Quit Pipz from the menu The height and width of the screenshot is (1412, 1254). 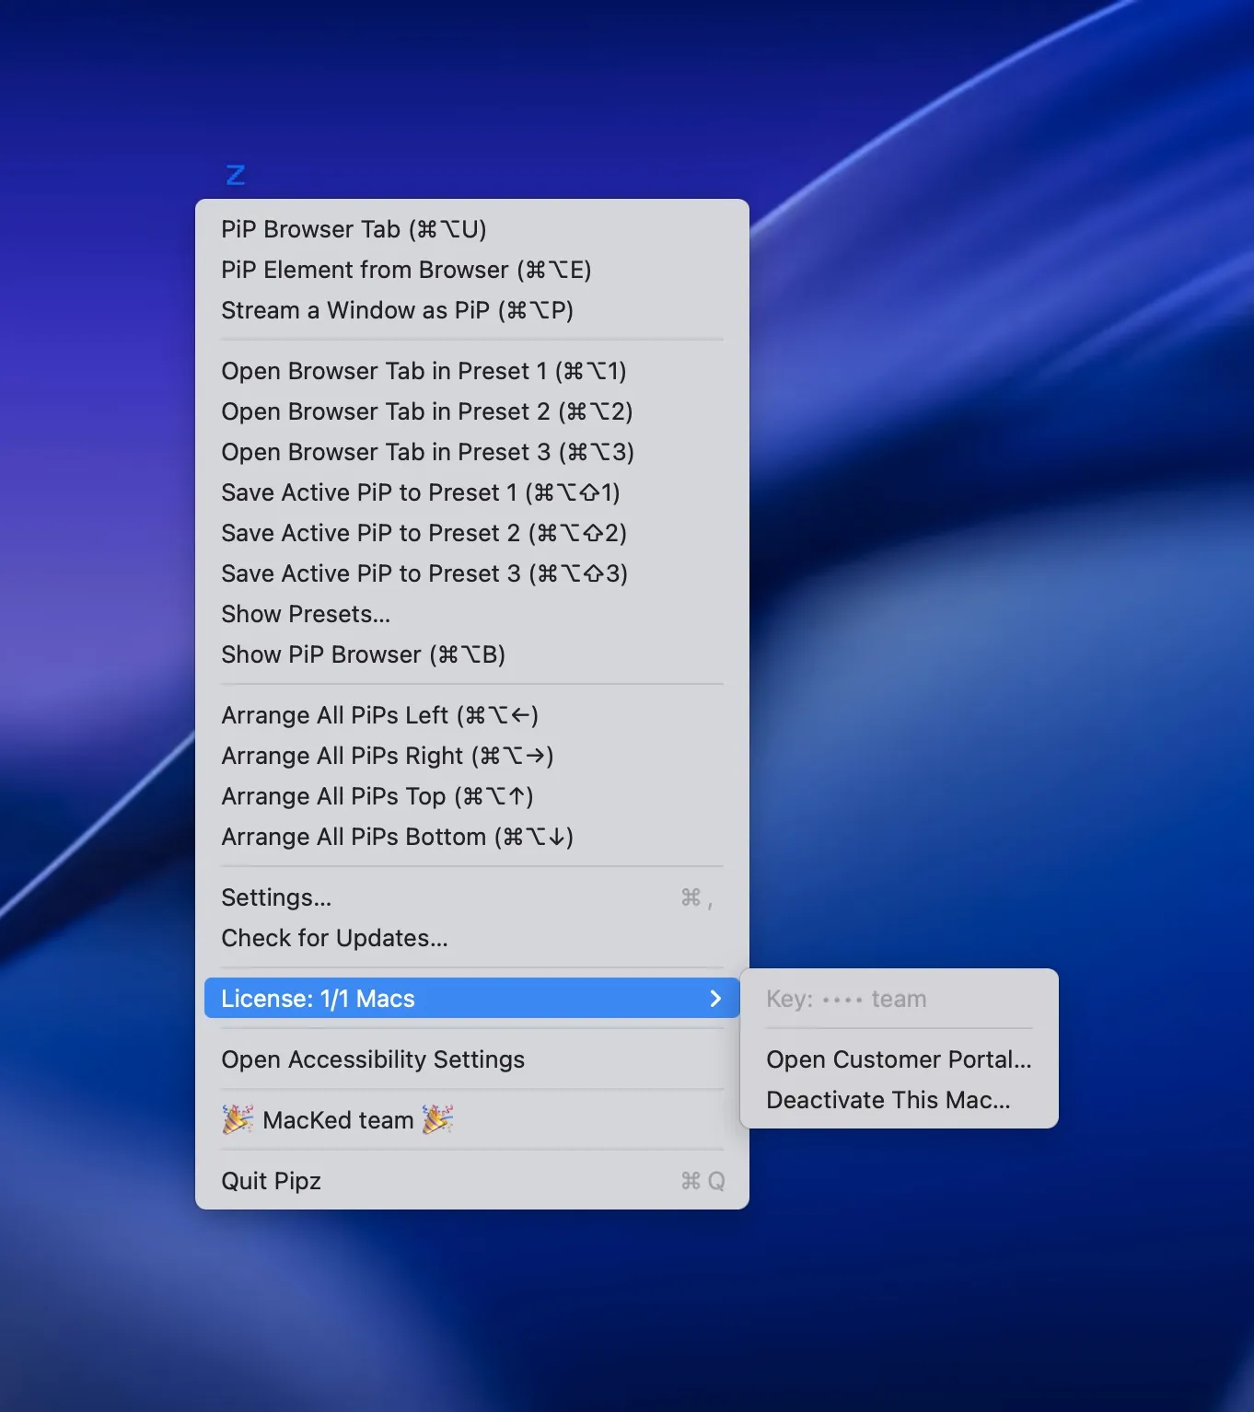coord(472,1181)
